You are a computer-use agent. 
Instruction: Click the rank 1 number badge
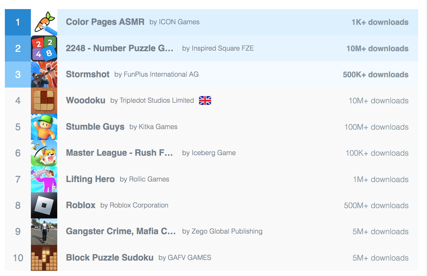click(x=18, y=22)
